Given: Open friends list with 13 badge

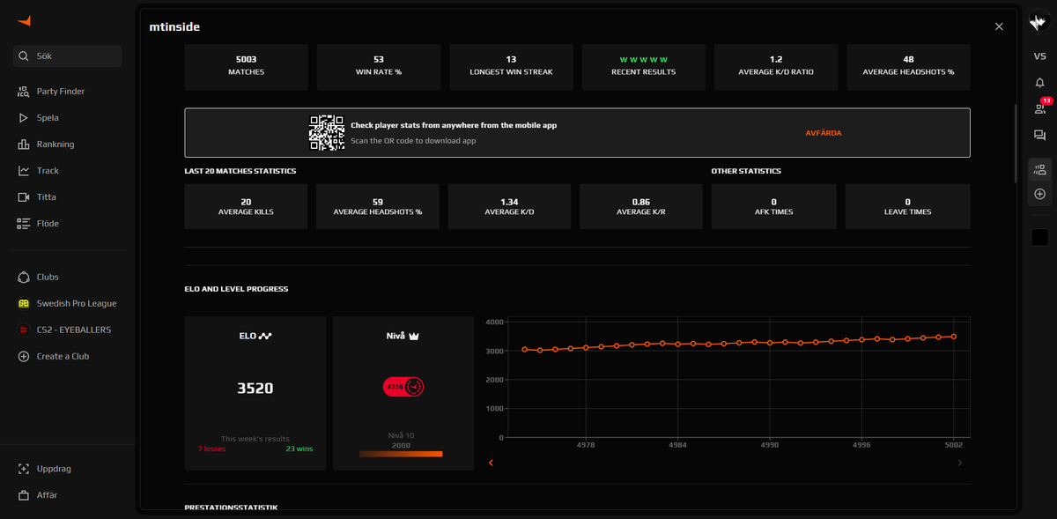Looking at the screenshot, I should tap(1040, 108).
